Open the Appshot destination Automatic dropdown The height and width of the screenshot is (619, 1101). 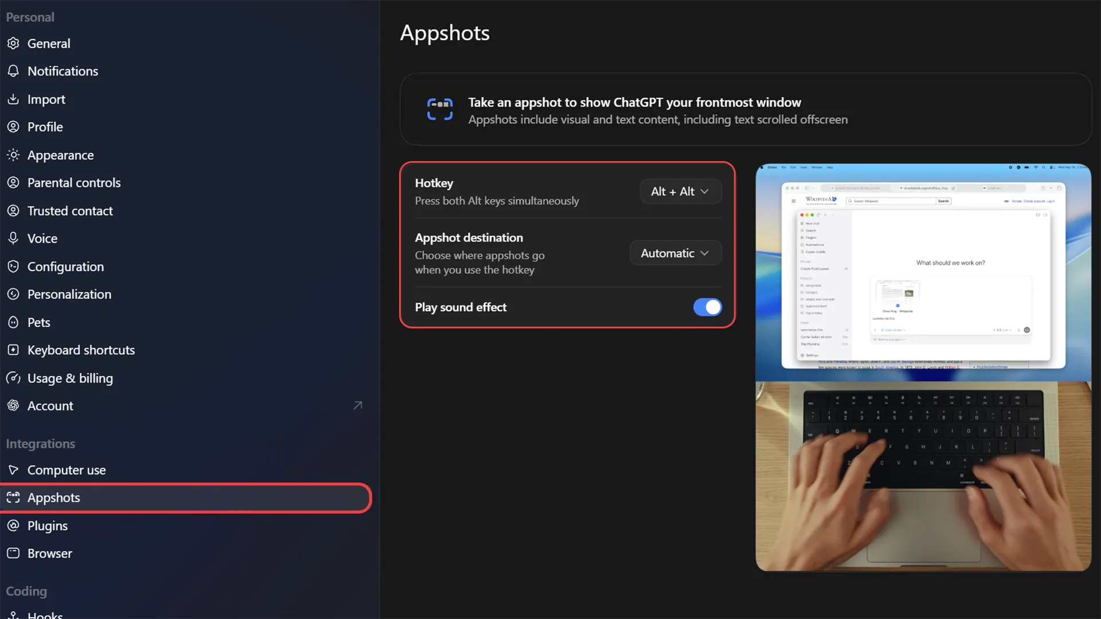point(676,253)
